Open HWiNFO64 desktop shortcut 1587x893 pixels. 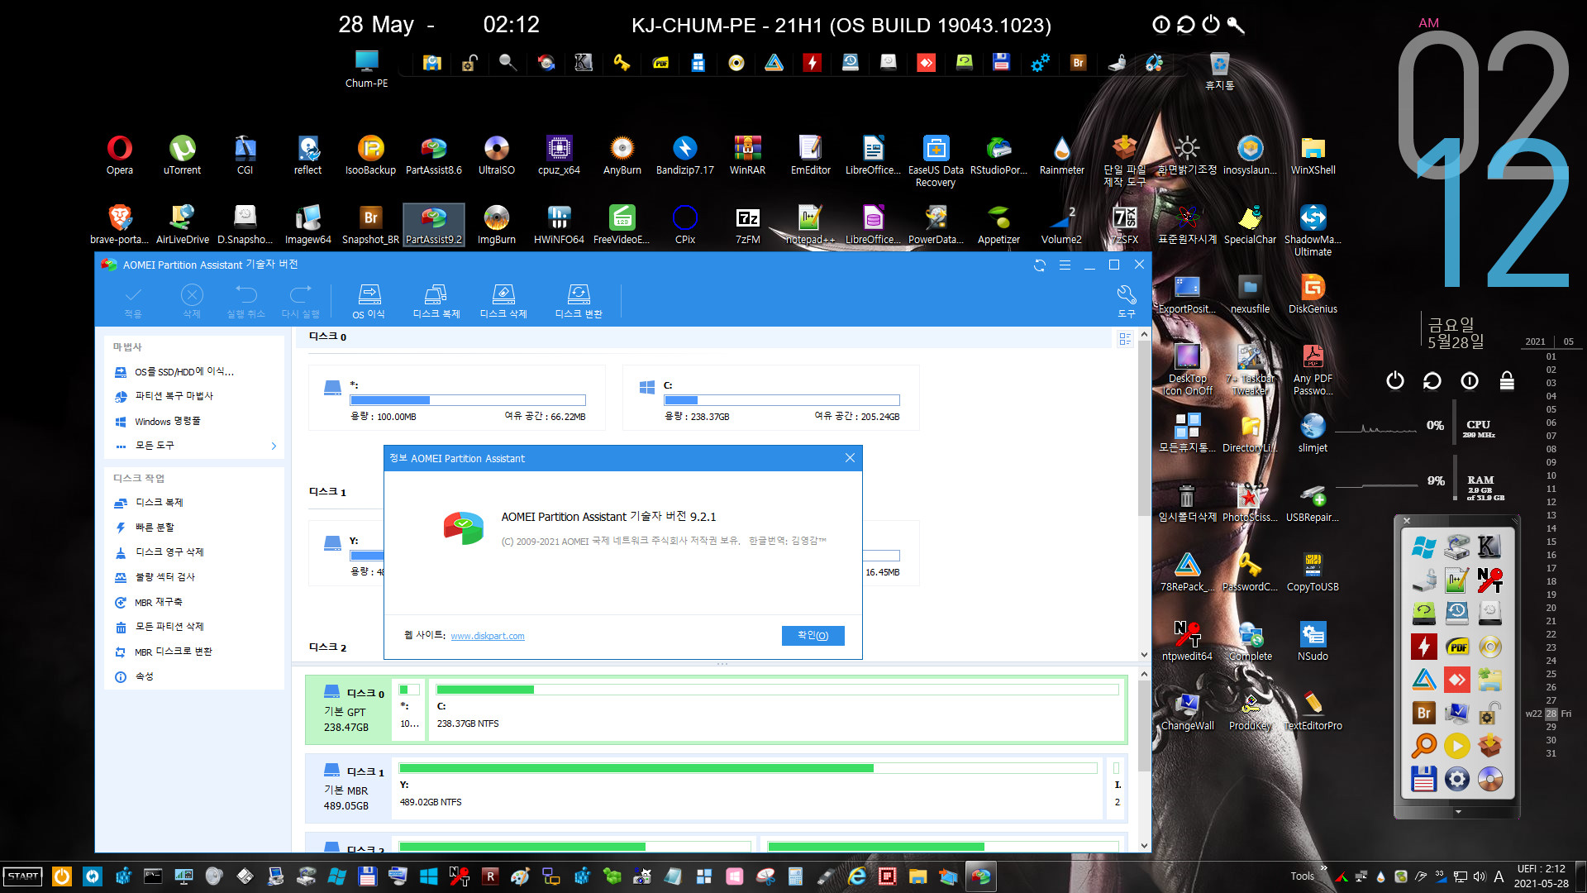coord(559,224)
